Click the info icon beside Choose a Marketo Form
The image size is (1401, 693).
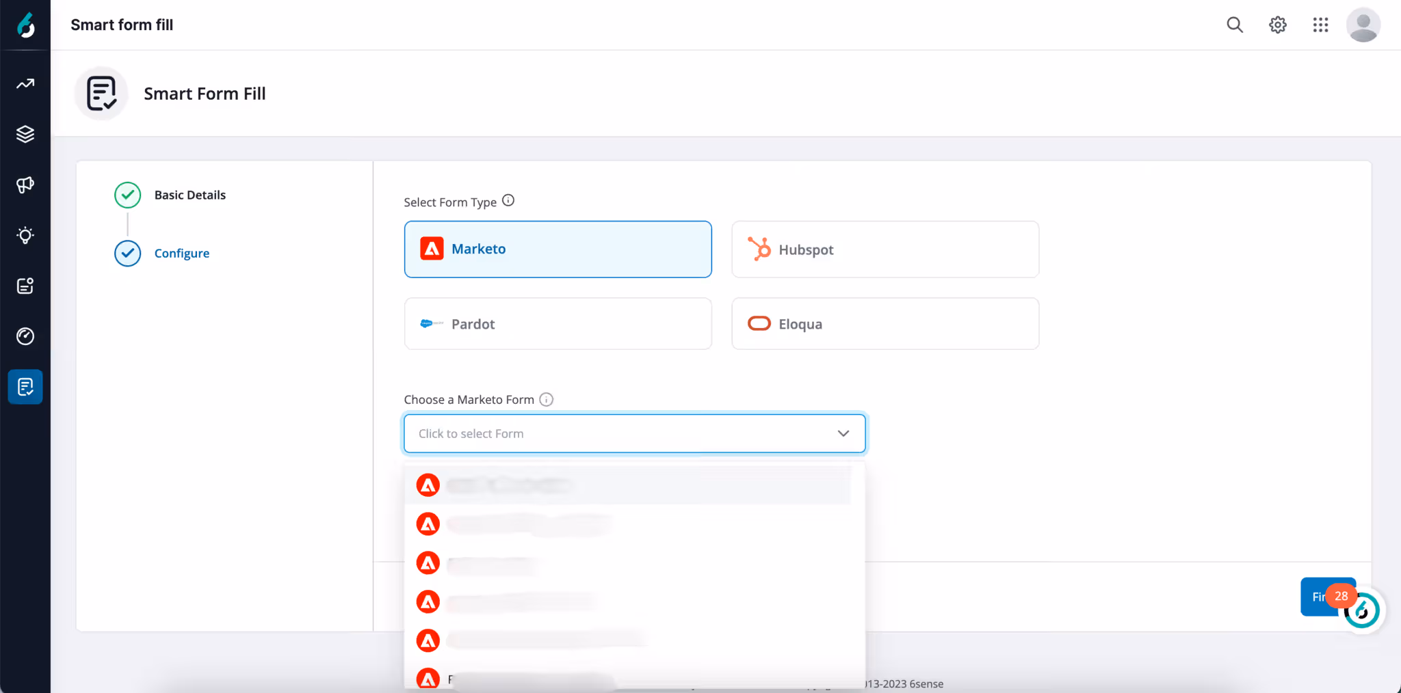click(x=546, y=399)
